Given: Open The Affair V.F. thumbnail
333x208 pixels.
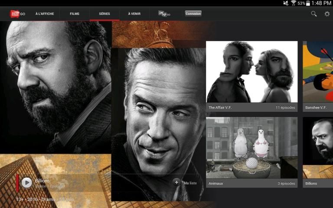Looking at the screenshot, I should tap(251, 72).
